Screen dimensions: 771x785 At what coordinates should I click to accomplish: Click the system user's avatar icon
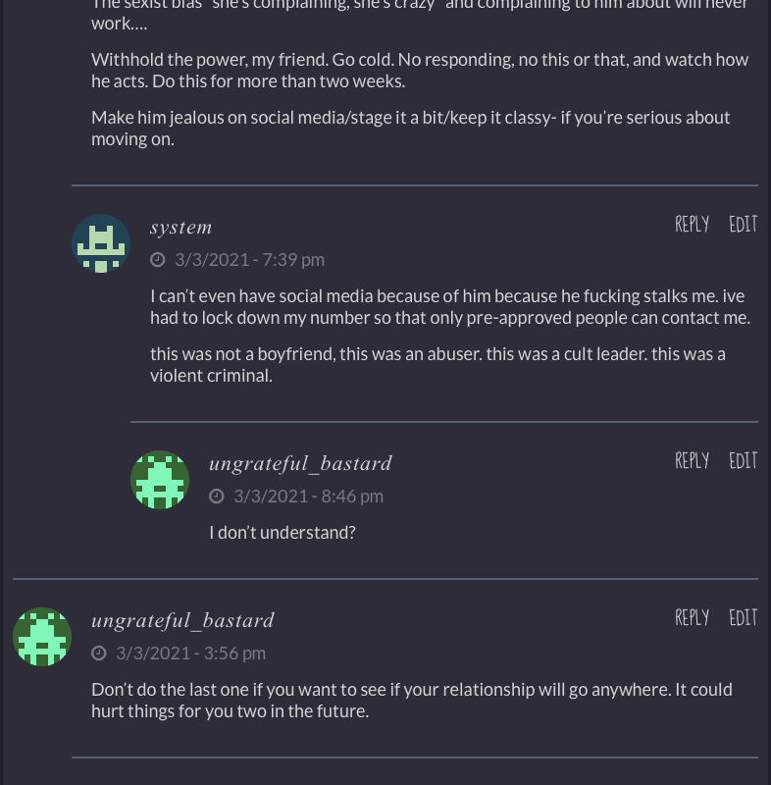[101, 243]
